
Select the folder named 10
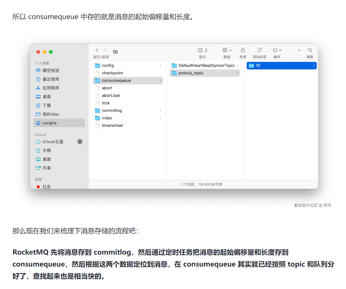pos(282,65)
